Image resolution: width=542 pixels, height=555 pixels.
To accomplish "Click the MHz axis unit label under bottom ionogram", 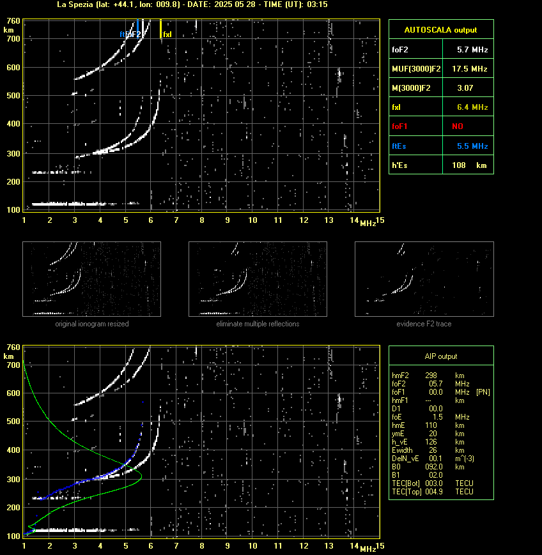I will [368, 549].
